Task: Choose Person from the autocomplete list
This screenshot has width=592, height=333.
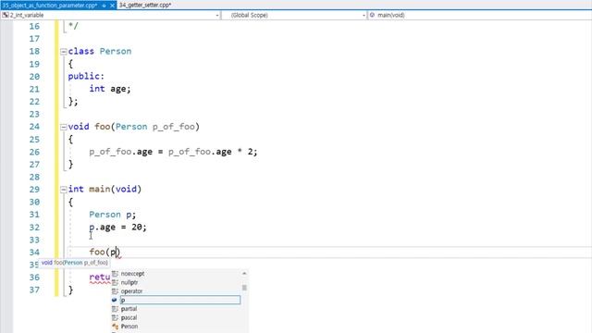Action: (129, 327)
